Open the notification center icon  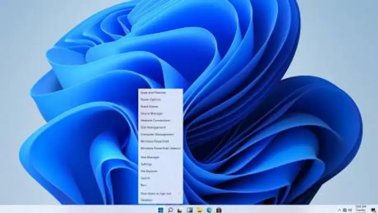coord(373,210)
